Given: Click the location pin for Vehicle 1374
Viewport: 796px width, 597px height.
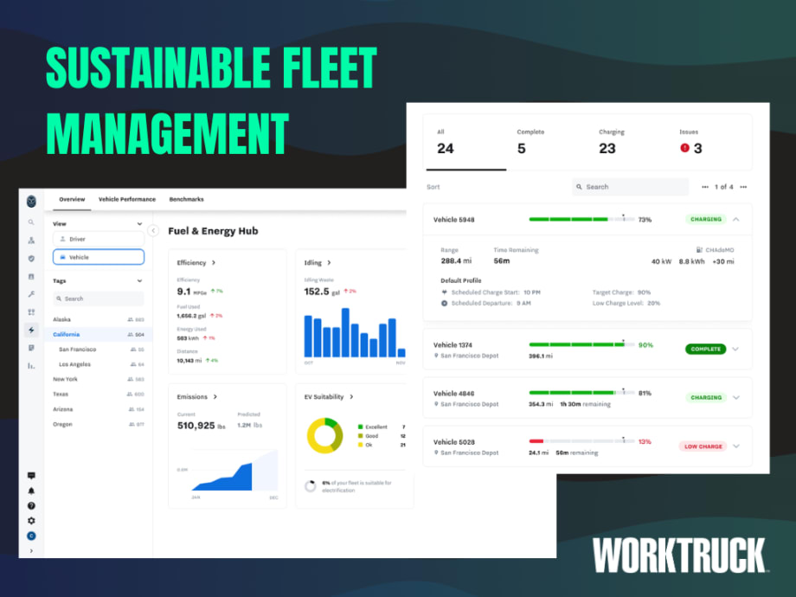Looking at the screenshot, I should click(x=436, y=356).
